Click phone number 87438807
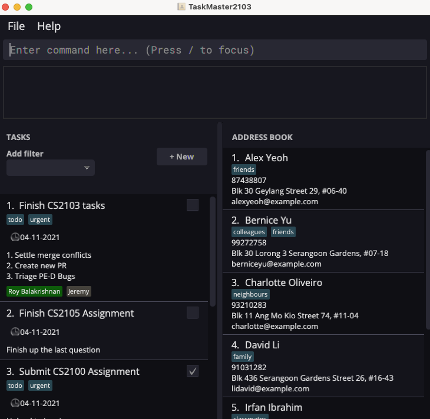The width and height of the screenshot is (430, 419). (249, 180)
